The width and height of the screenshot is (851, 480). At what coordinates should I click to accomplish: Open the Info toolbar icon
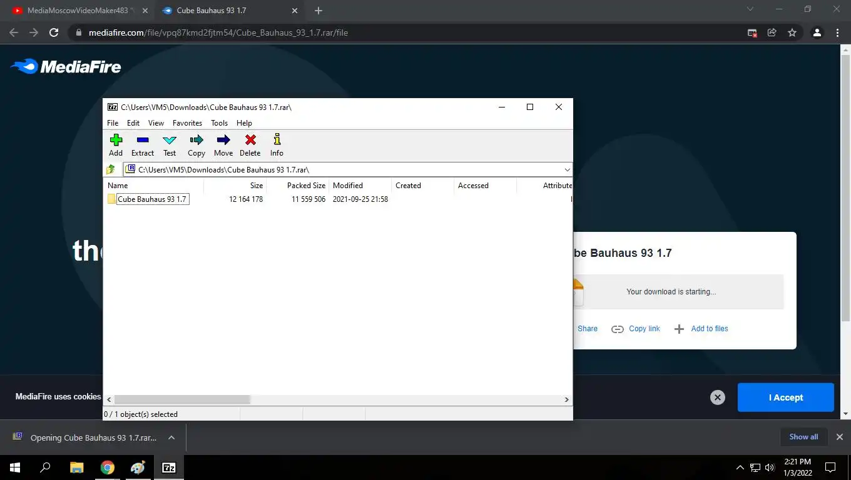(277, 145)
